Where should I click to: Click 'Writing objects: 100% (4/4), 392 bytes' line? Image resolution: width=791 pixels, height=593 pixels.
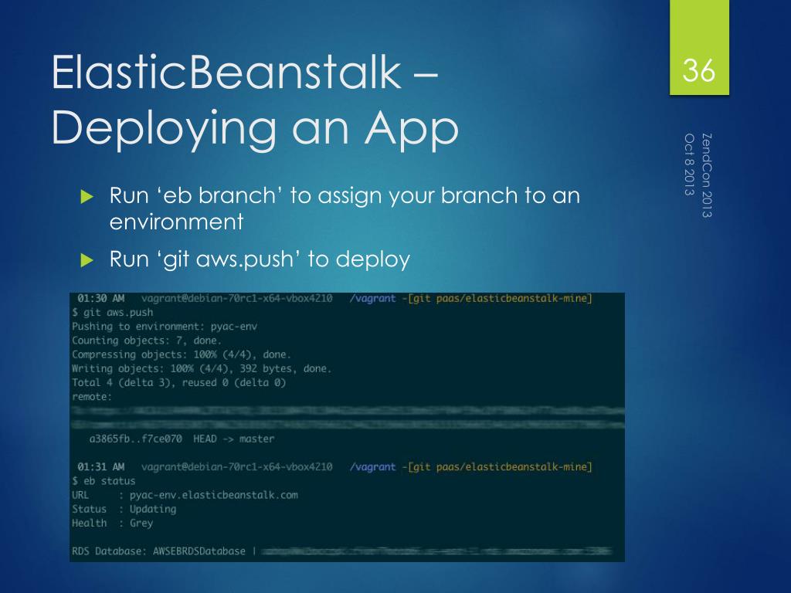click(x=202, y=368)
